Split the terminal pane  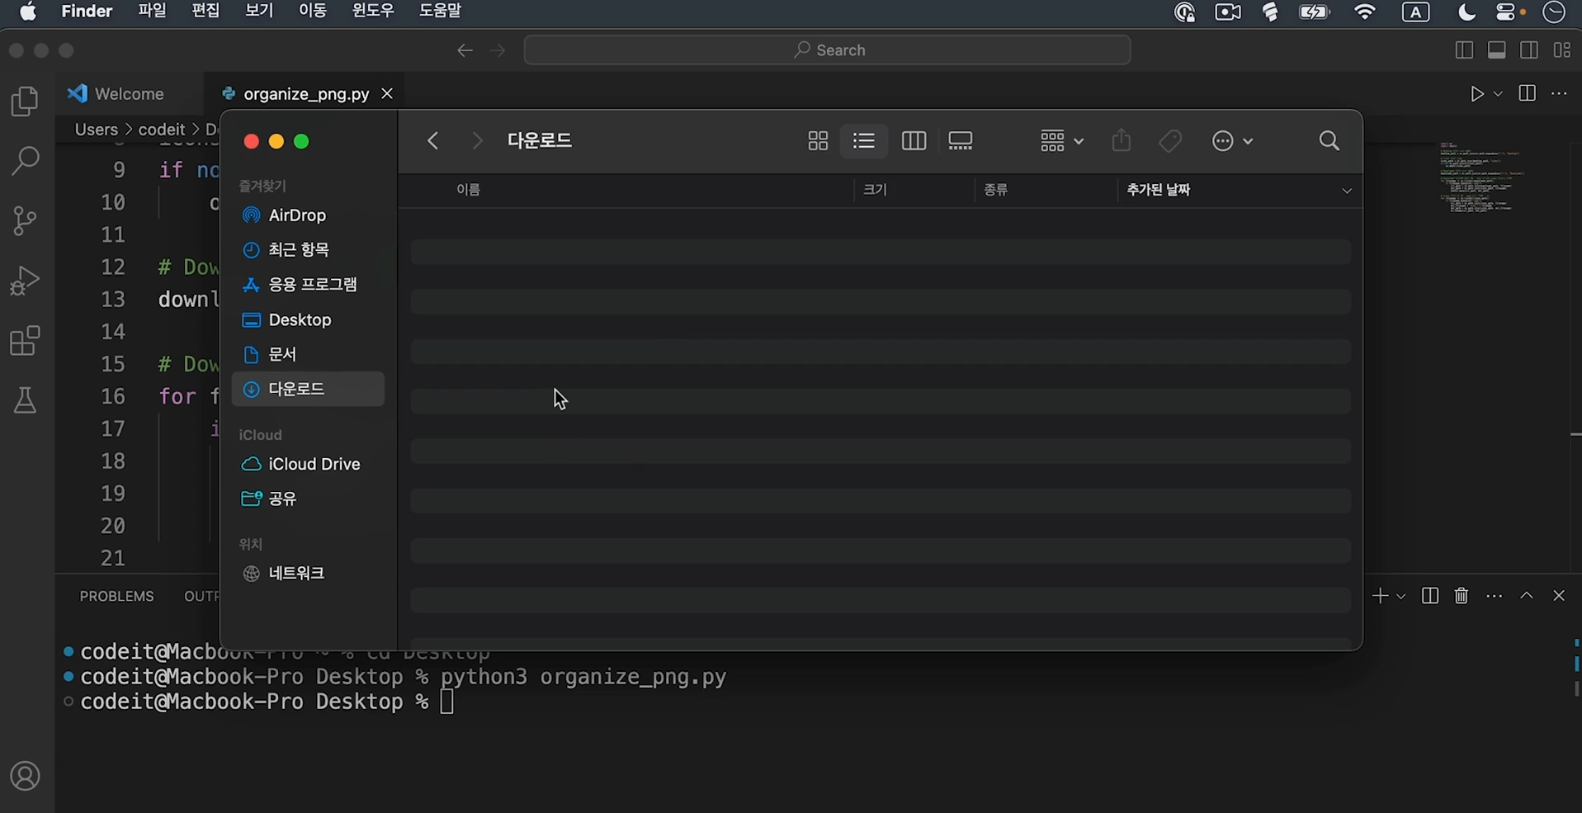point(1430,596)
